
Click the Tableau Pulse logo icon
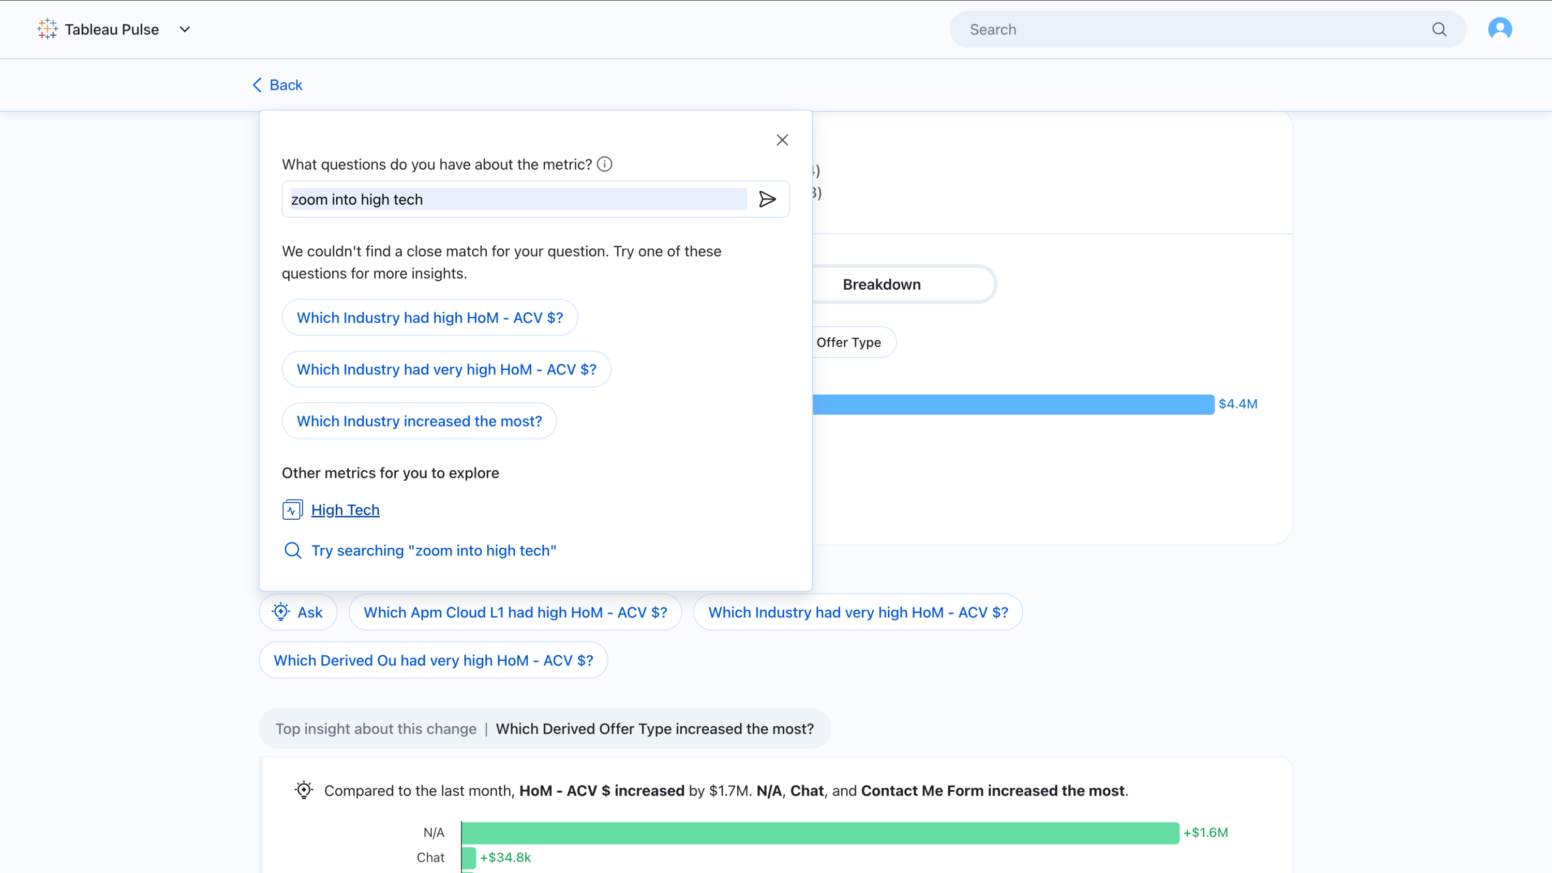tap(47, 29)
